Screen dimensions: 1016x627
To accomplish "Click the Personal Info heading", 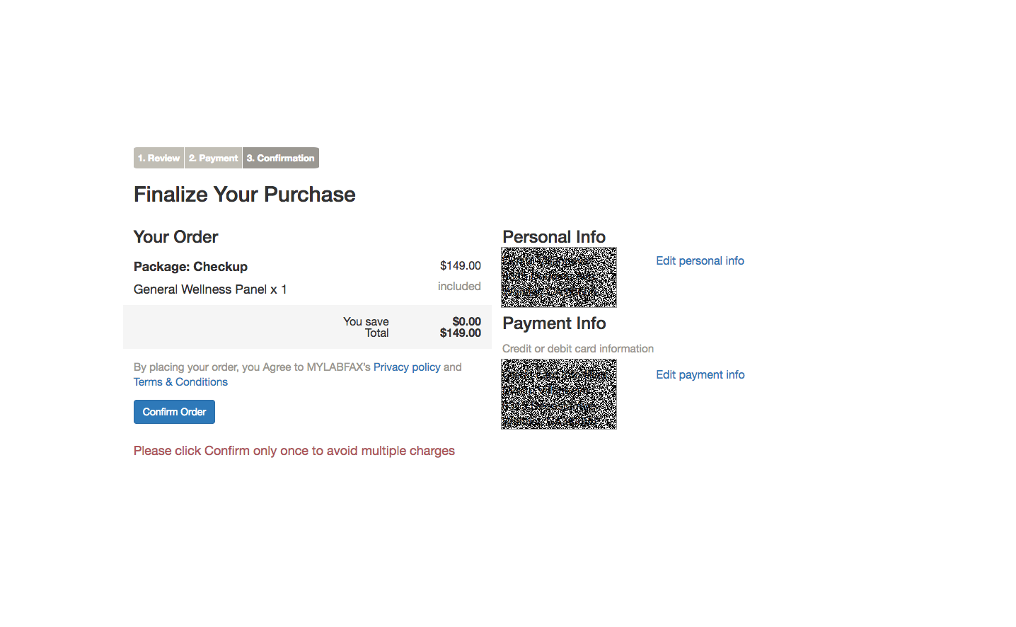I will pyautogui.click(x=554, y=237).
